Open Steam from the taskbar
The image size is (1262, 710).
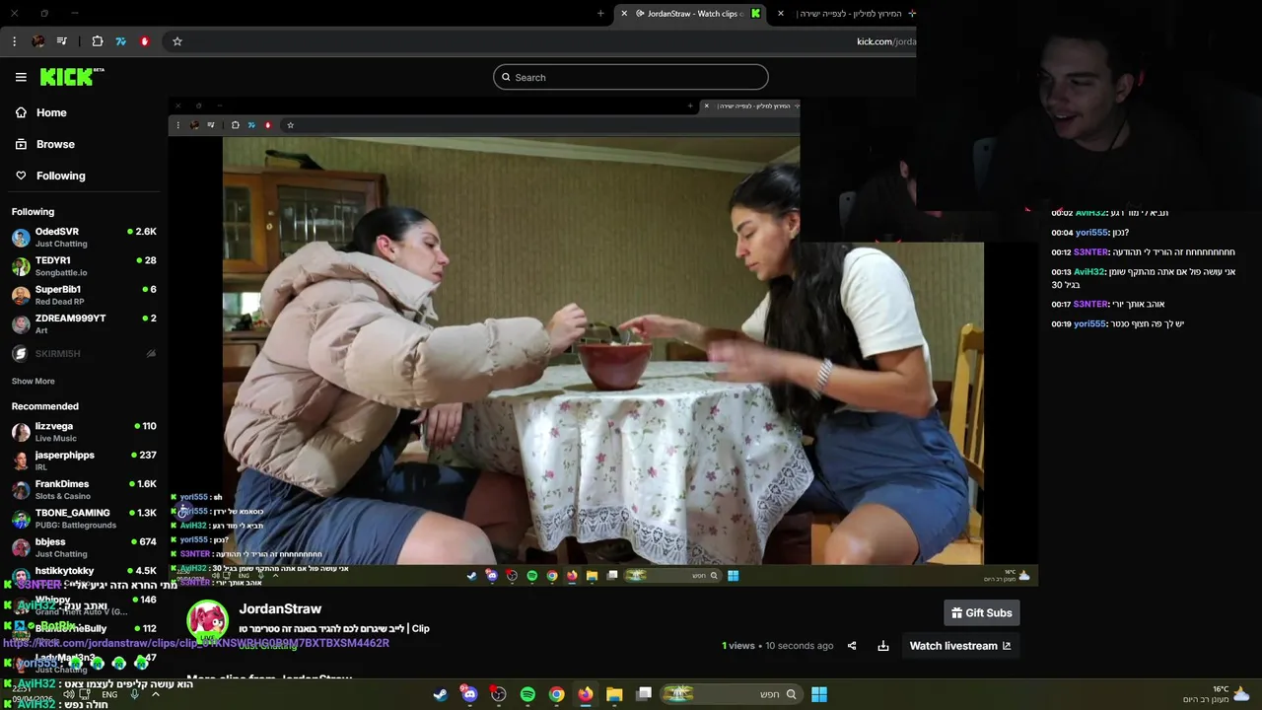tap(440, 694)
